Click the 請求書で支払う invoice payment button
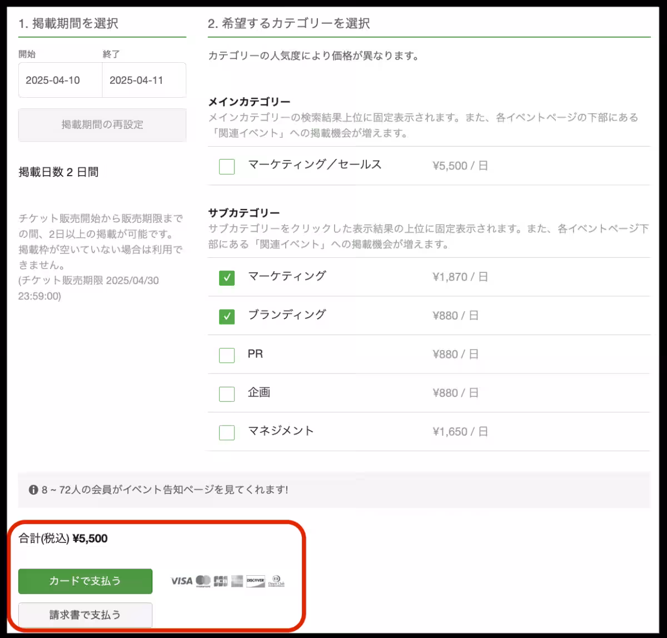Viewport: 667px width, 638px height. pos(85,615)
